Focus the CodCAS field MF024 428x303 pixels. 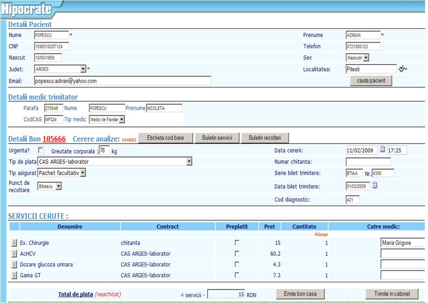click(x=54, y=119)
